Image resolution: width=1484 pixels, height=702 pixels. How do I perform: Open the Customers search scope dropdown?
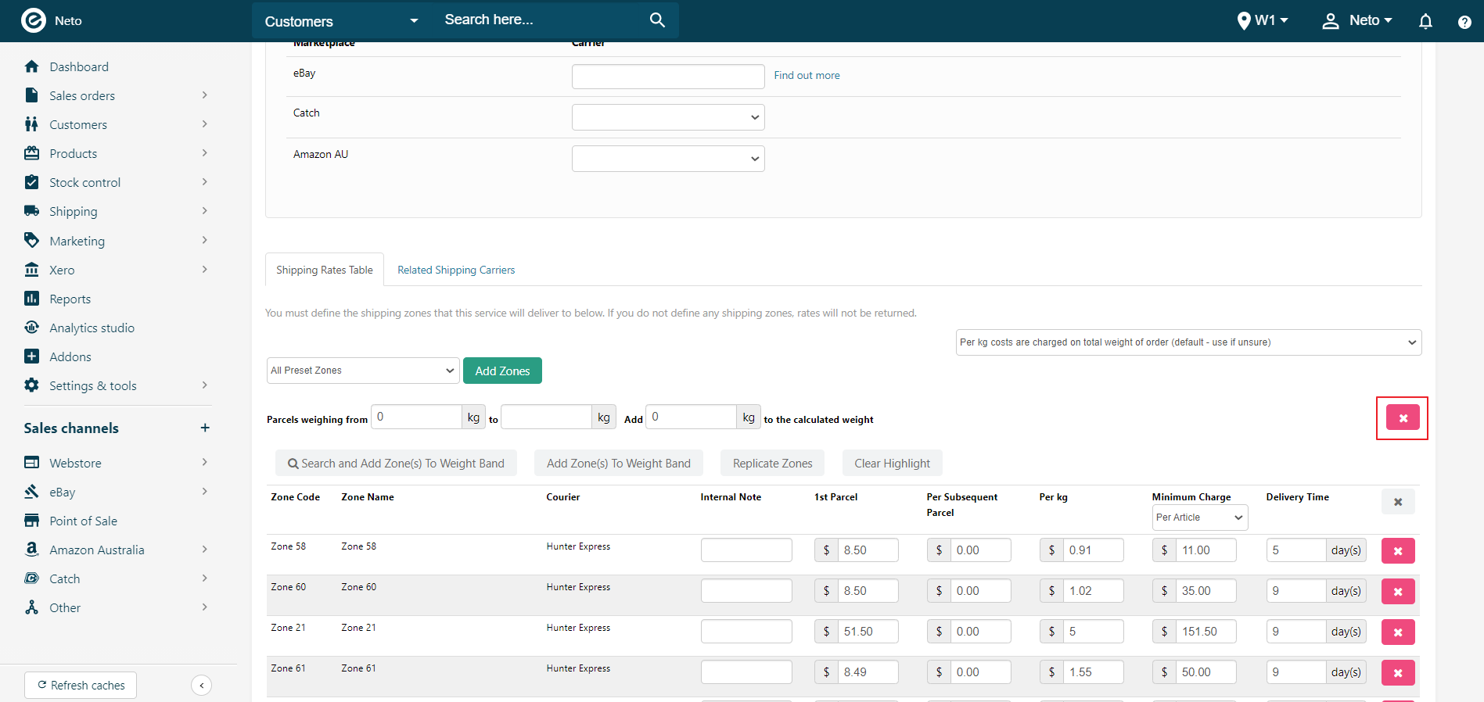click(341, 21)
